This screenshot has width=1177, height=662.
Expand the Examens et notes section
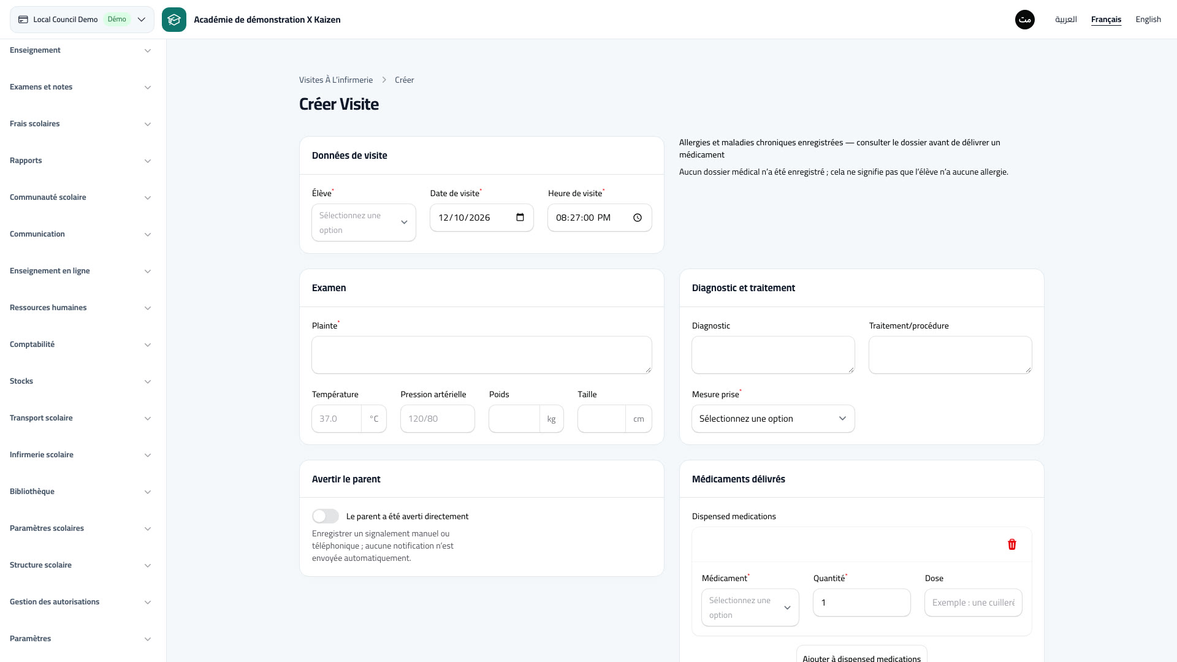click(x=80, y=87)
